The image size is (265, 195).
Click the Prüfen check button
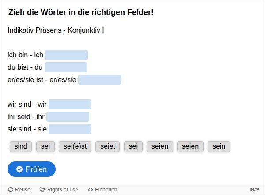coord(31,169)
